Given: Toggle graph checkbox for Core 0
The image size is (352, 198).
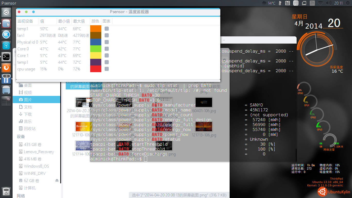Looking at the screenshot, I should coord(106,49).
